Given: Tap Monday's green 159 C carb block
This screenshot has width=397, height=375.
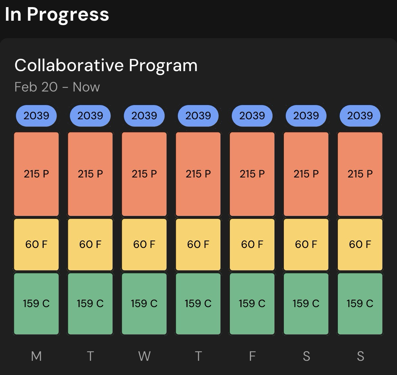Looking at the screenshot, I should [36, 304].
